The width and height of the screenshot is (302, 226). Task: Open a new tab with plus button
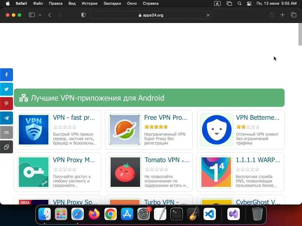[282, 15]
